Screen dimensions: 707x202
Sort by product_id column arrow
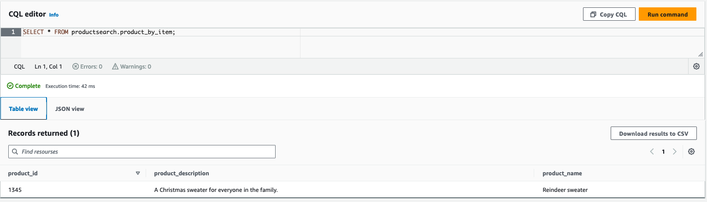coord(137,173)
